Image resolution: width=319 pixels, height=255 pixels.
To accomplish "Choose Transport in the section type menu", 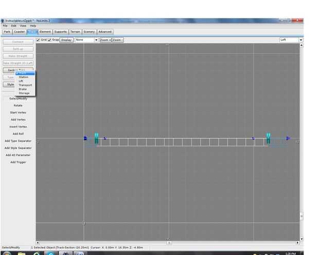I will tap(25, 85).
